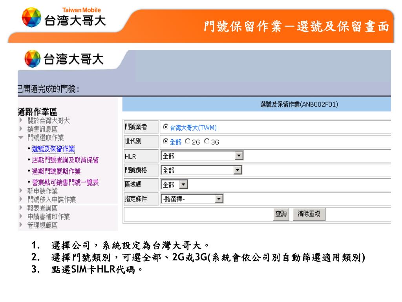Click the 清除重填 button
This screenshot has width=402, height=302.
[309, 214]
